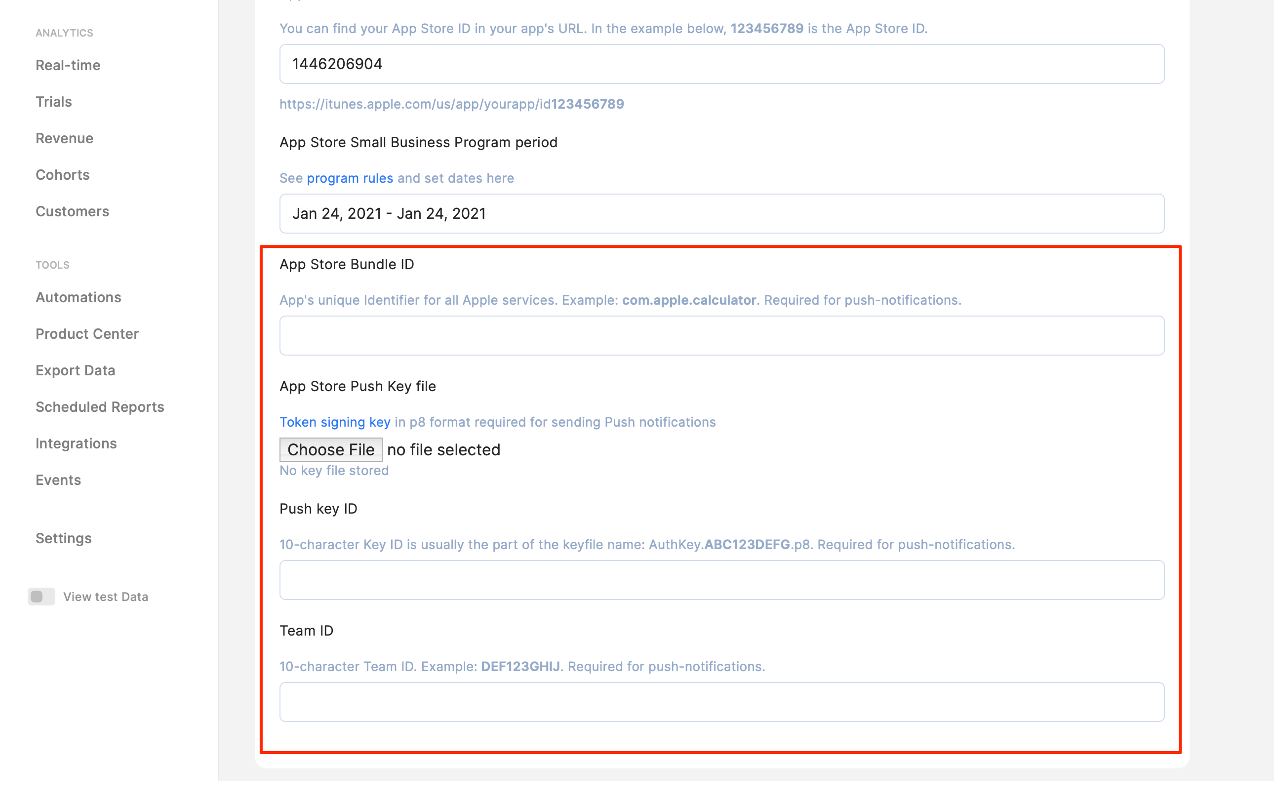The width and height of the screenshot is (1274, 801).
Task: Open Settings in sidebar
Action: coord(64,538)
